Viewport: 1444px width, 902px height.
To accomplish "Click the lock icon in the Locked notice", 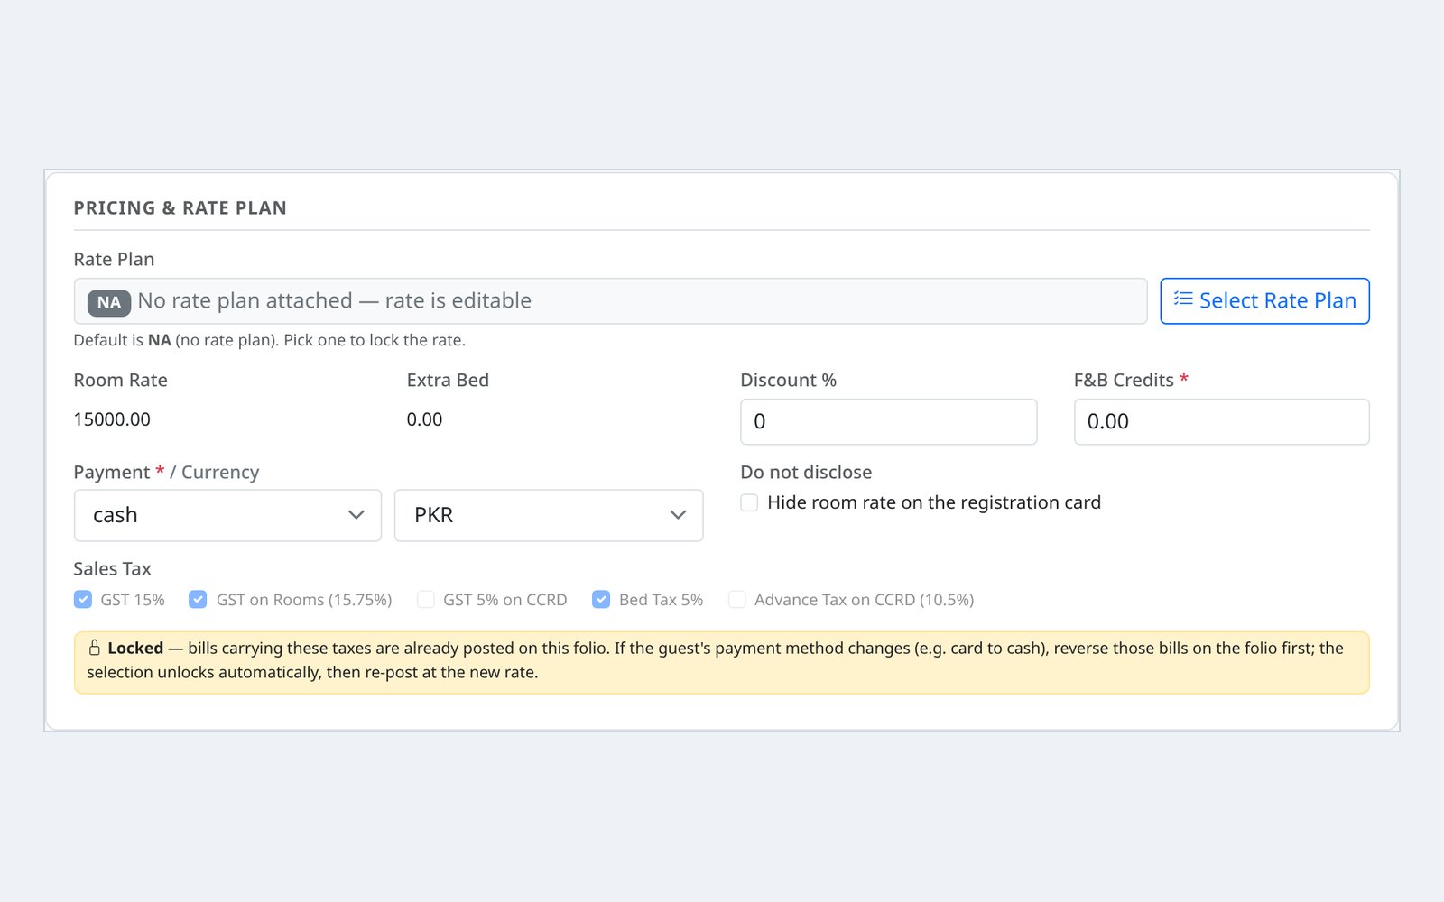I will click(x=94, y=648).
